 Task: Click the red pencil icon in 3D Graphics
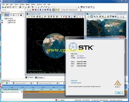64,17
